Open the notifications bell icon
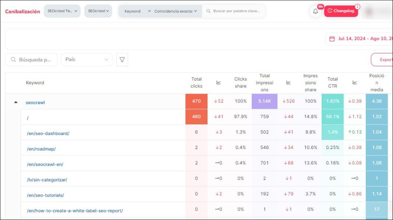The image size is (393, 220). (x=315, y=11)
